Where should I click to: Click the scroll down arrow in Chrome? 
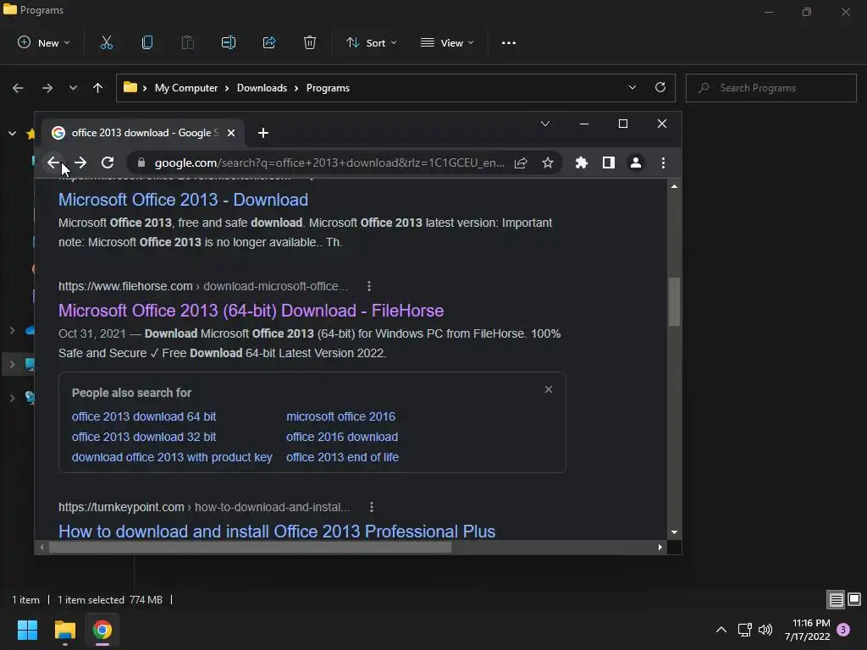coord(674,532)
